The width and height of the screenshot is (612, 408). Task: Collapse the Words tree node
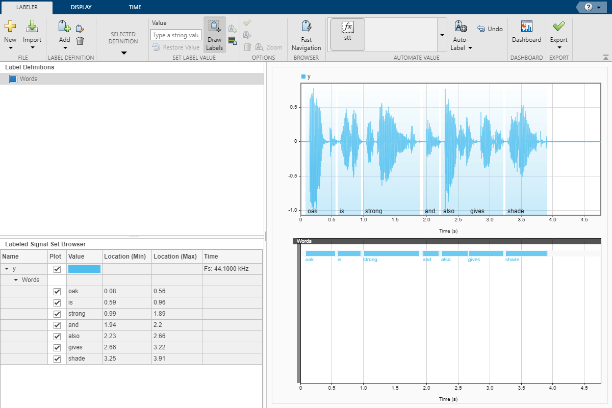tap(16, 280)
